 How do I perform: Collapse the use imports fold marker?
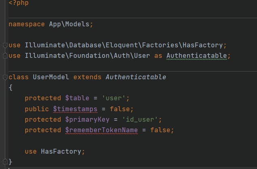pyautogui.click(x=5, y=45)
